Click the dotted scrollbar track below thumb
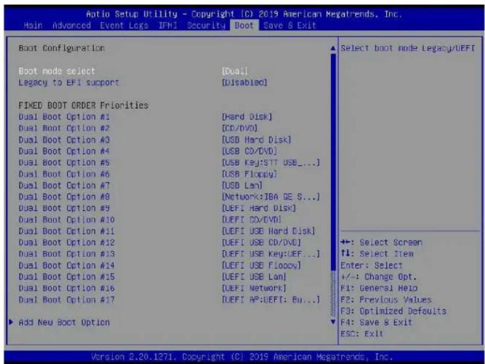Viewport: 485px width, 364px height. pyautogui.click(x=333, y=294)
